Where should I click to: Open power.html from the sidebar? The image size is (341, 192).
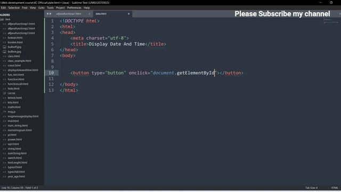(15, 139)
